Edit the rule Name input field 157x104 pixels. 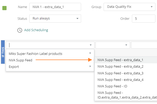tap(55, 7)
